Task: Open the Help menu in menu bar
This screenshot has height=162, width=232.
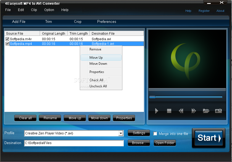Action: click(65, 10)
